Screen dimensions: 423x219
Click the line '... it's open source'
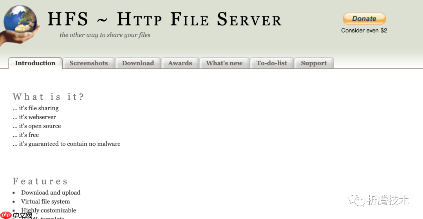point(37,126)
